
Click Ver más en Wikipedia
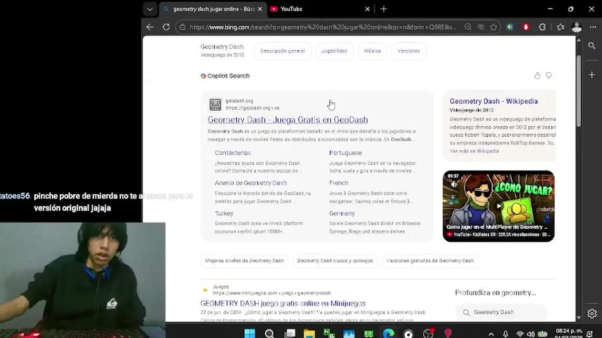[474, 151]
